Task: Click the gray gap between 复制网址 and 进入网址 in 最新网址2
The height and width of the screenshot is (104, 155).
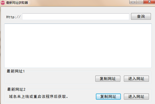Action: [x=122, y=97]
